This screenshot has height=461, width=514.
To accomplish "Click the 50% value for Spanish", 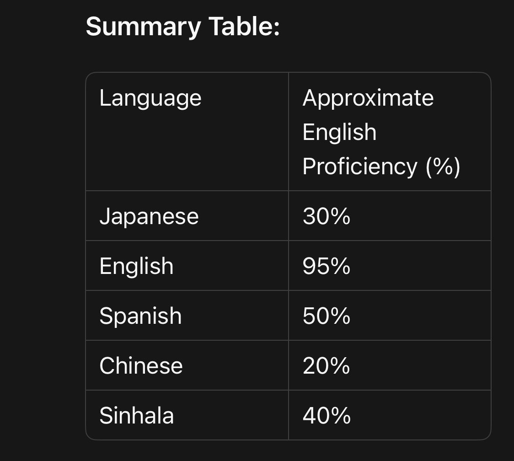I will click(327, 316).
